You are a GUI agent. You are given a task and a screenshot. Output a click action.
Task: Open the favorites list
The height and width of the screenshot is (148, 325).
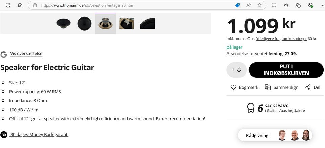[286, 5]
